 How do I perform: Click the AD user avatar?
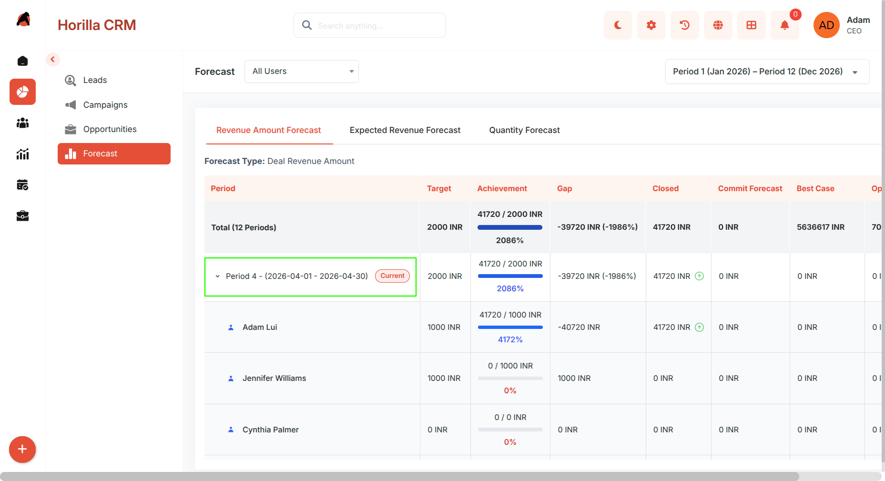click(826, 25)
